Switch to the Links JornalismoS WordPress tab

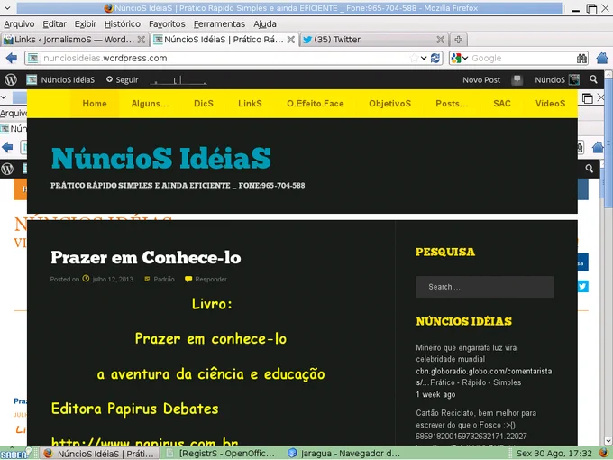[74, 40]
